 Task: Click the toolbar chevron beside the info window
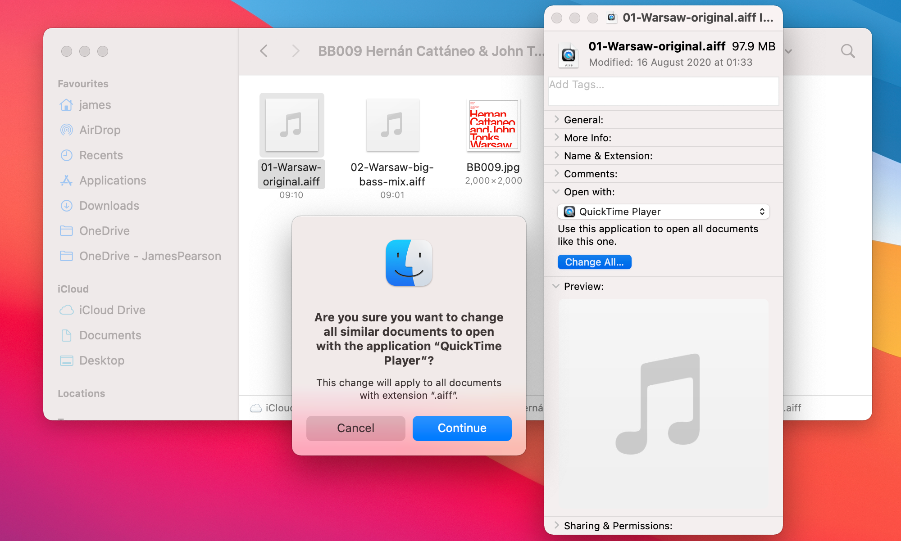point(789,51)
